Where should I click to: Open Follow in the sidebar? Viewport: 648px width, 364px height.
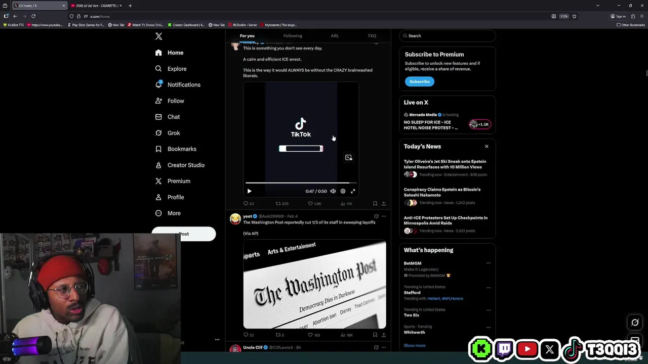pos(170,101)
